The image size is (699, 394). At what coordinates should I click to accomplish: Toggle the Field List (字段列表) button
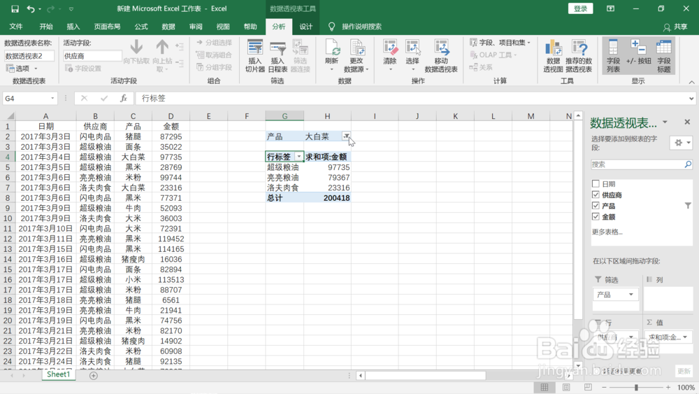tap(614, 56)
